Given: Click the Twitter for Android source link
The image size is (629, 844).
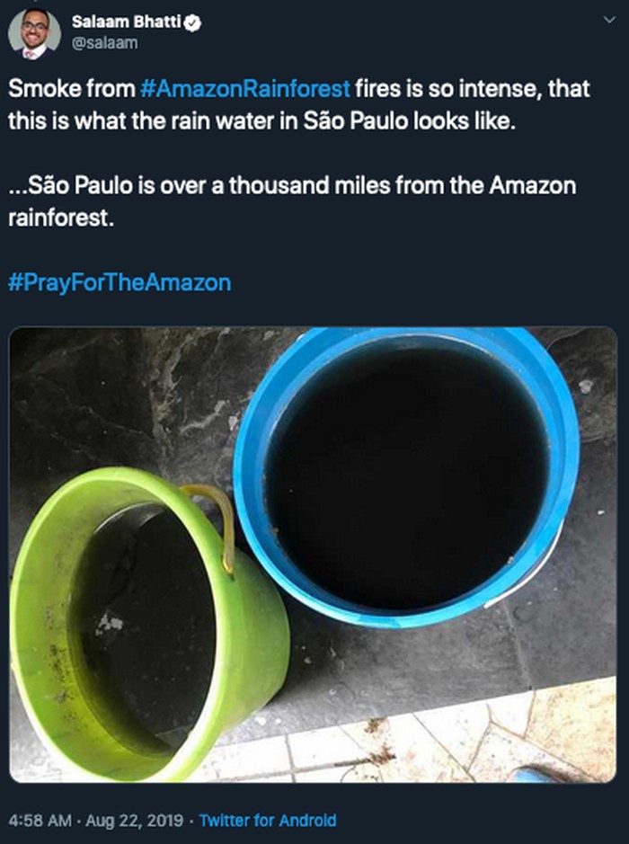Looking at the screenshot, I should point(268,820).
